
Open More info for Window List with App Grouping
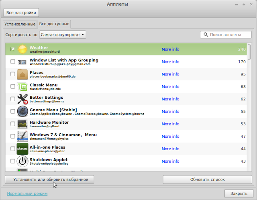tap(170, 61)
